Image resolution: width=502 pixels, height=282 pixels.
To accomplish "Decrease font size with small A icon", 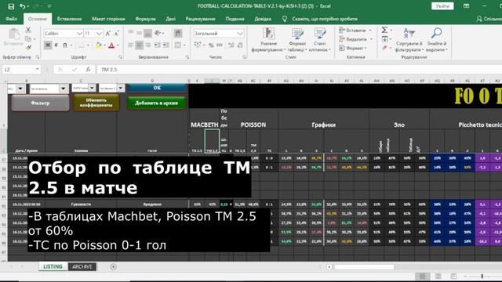I will point(117,33).
